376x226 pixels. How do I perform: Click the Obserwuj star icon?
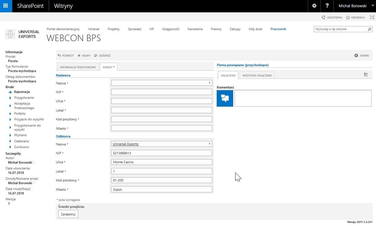pos(348,17)
